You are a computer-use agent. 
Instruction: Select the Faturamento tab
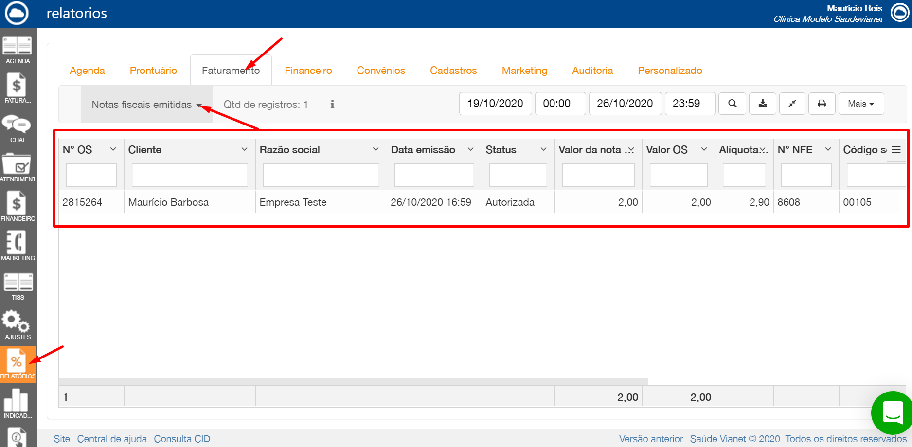(231, 71)
